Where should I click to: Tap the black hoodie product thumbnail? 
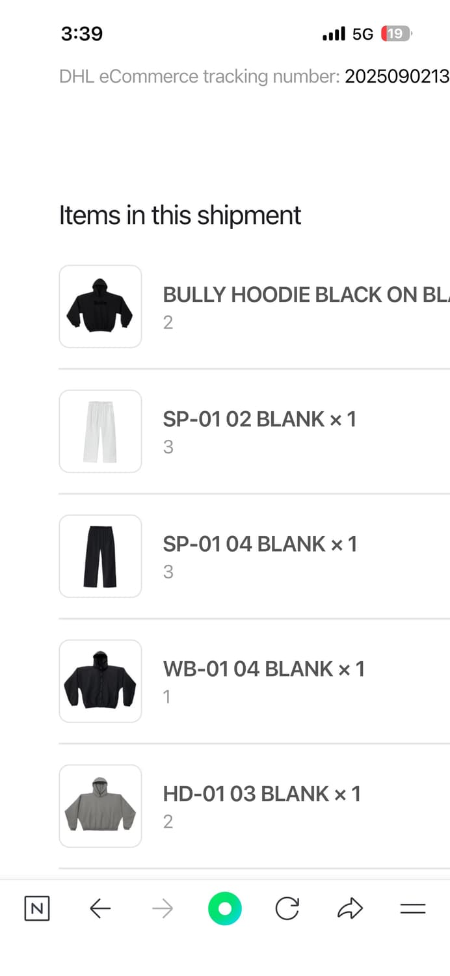point(100,306)
